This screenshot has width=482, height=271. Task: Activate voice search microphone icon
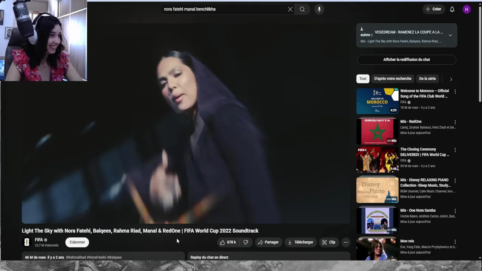click(319, 9)
